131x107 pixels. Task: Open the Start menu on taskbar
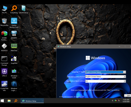click(x=2, y=101)
